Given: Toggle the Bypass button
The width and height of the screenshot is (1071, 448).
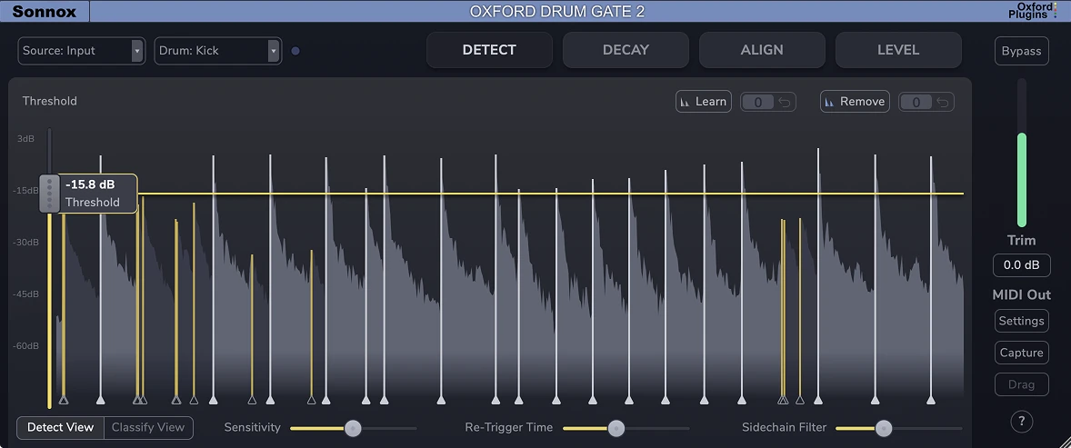Looking at the screenshot, I should click(x=1021, y=51).
